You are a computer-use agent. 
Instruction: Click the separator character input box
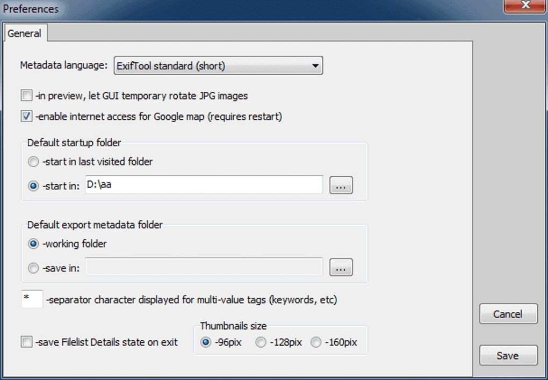[32, 299]
